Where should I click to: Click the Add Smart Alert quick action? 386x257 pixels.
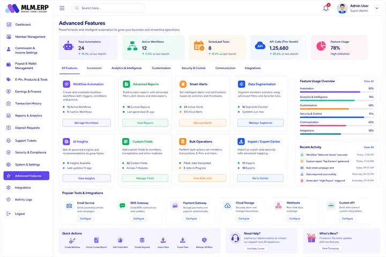[x=120, y=243]
